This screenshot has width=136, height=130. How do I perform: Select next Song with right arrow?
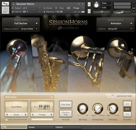(x=26, y=115)
